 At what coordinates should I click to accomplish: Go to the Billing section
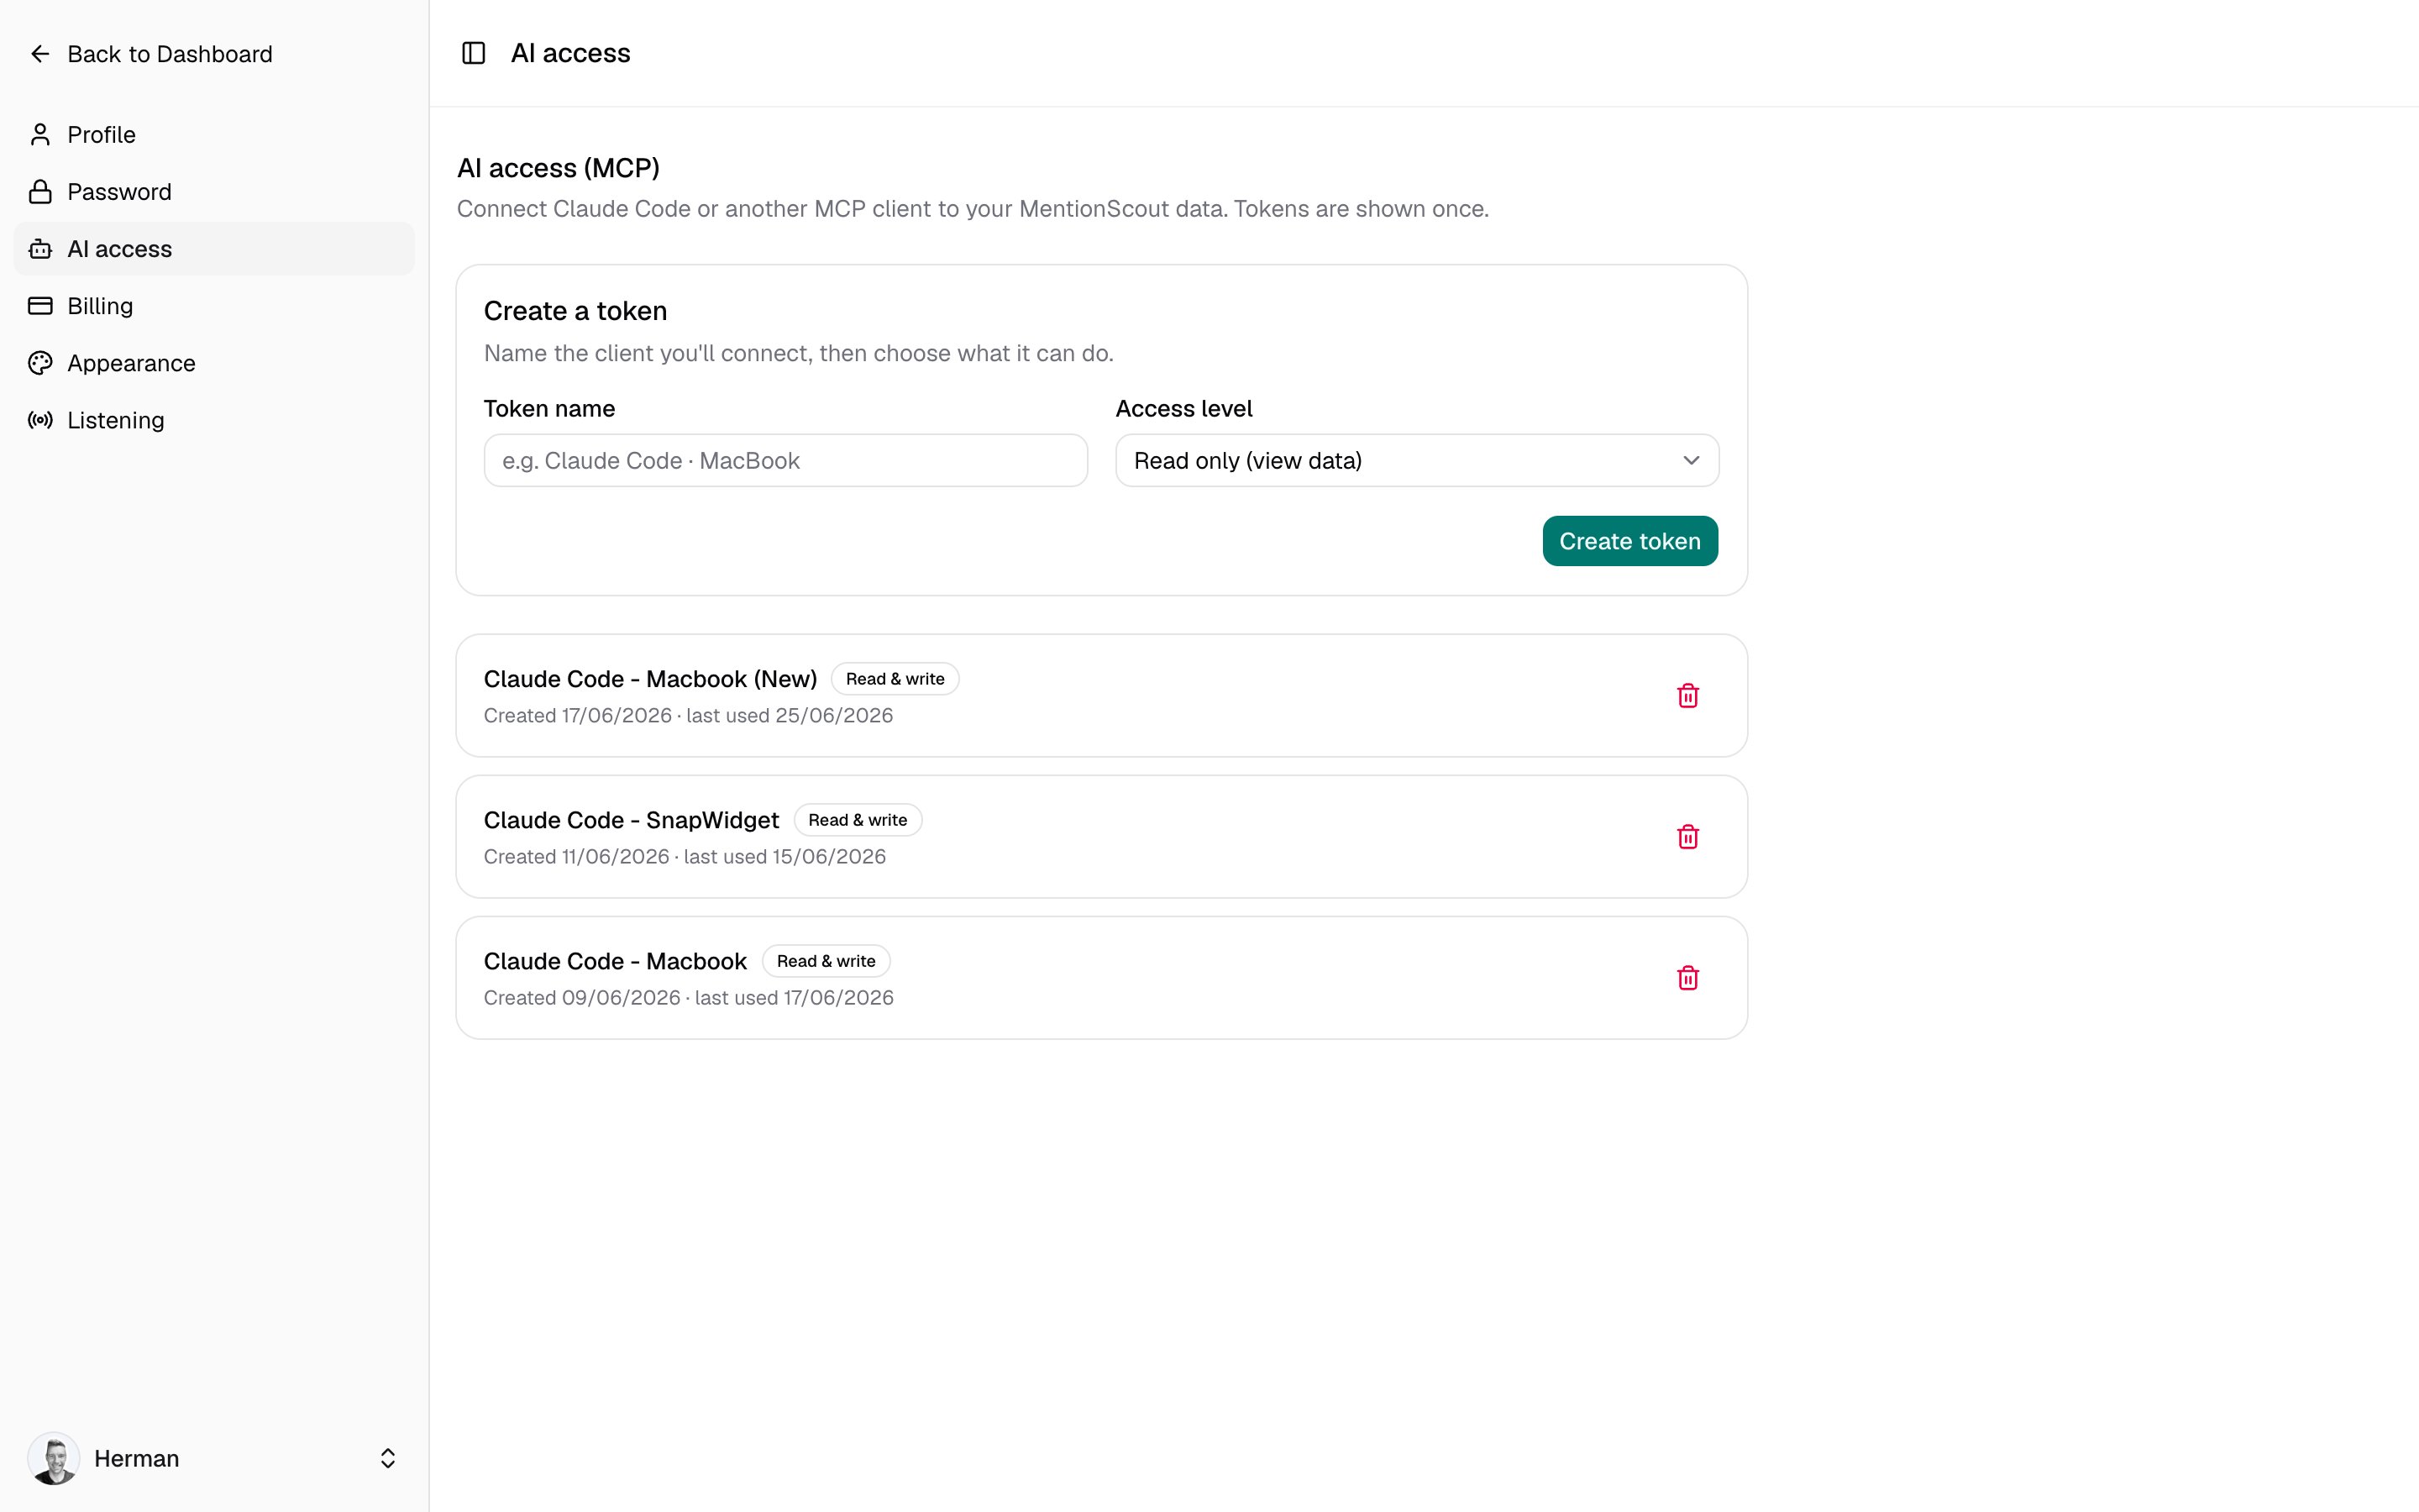(x=214, y=306)
